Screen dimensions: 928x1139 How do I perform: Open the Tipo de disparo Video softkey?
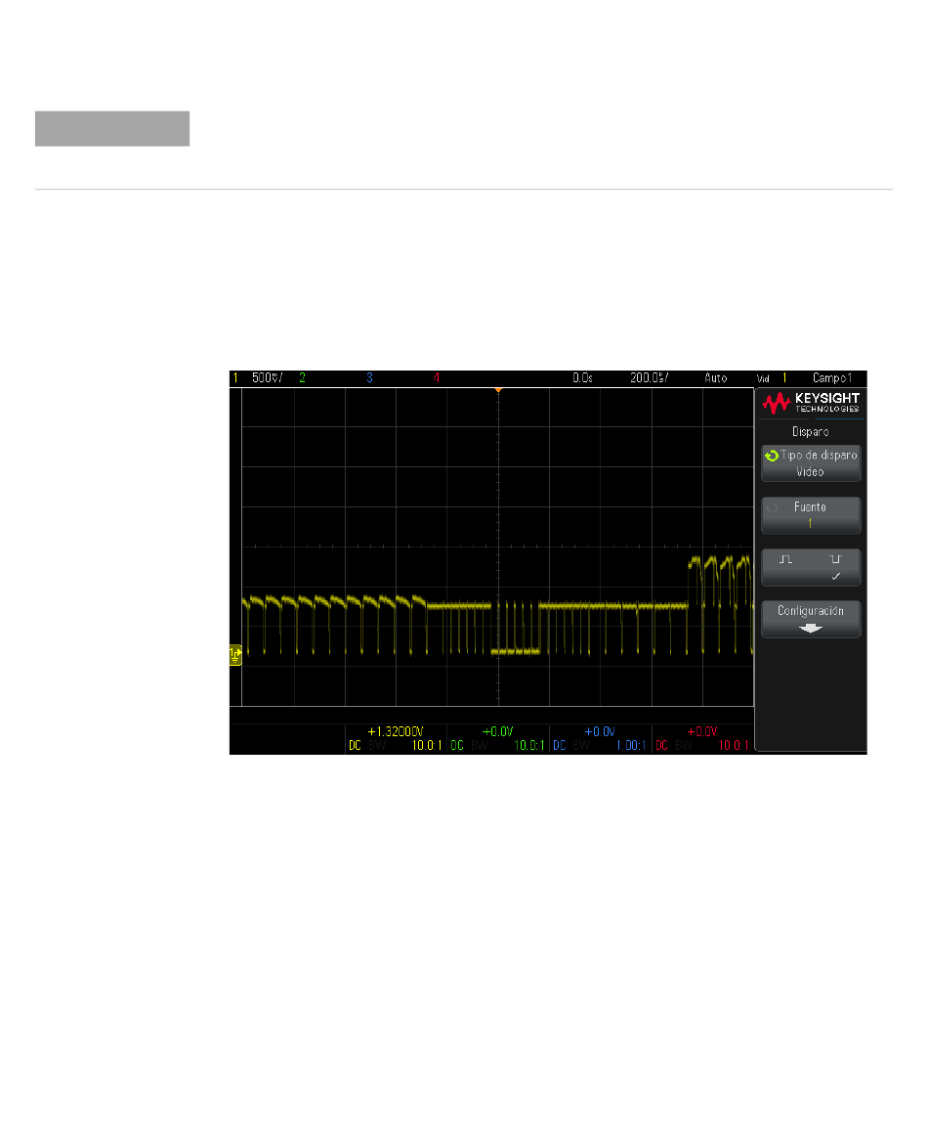click(811, 463)
